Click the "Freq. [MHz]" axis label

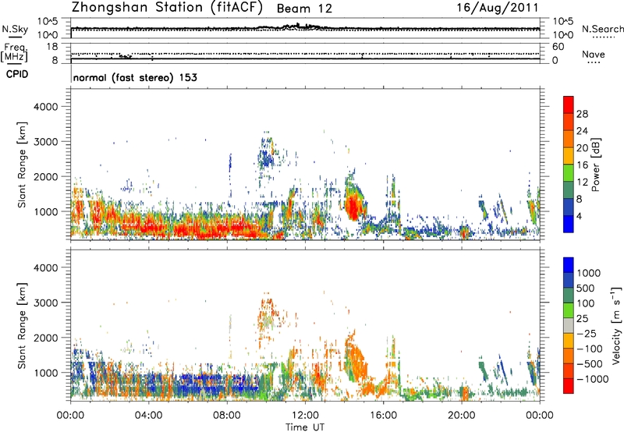click(14, 52)
